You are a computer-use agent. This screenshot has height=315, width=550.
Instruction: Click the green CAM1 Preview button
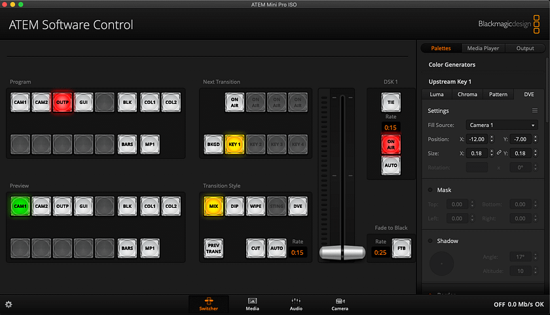click(20, 206)
